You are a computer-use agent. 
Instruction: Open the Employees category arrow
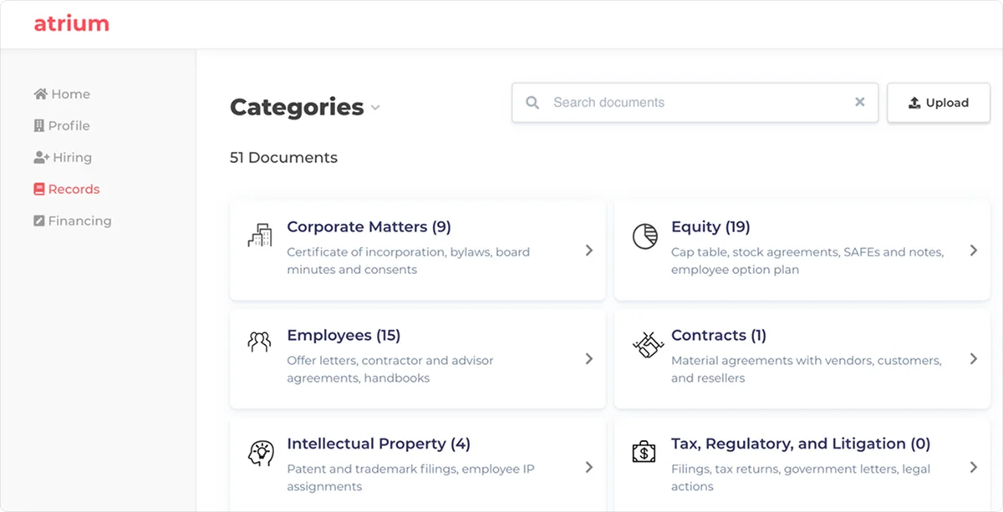(x=588, y=358)
